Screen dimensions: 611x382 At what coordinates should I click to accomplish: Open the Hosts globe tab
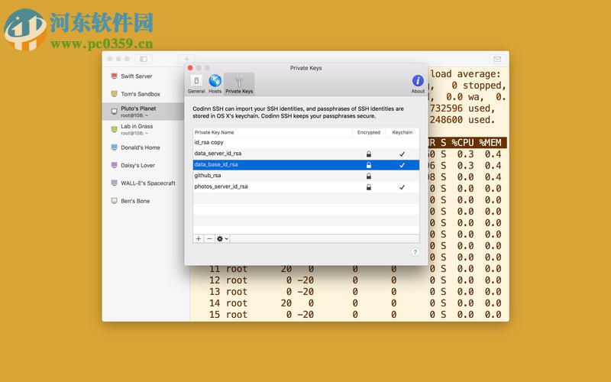coord(215,84)
